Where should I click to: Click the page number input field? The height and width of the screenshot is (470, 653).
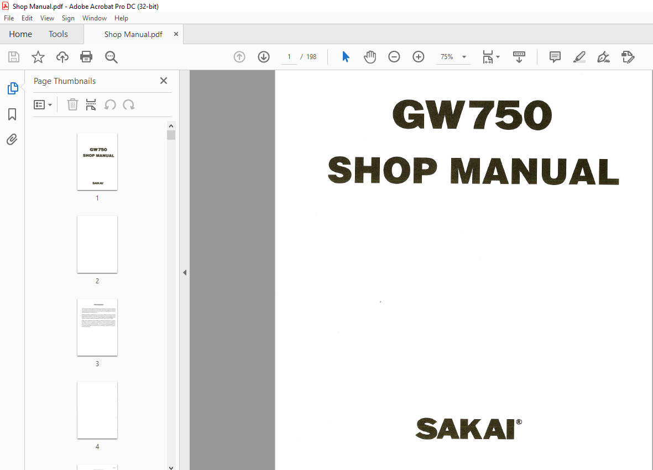pos(289,57)
